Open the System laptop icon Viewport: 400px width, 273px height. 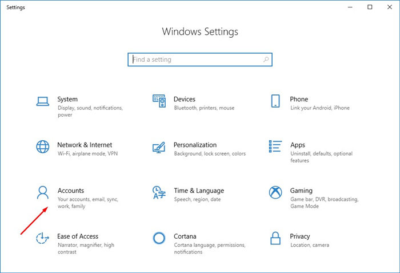point(43,101)
